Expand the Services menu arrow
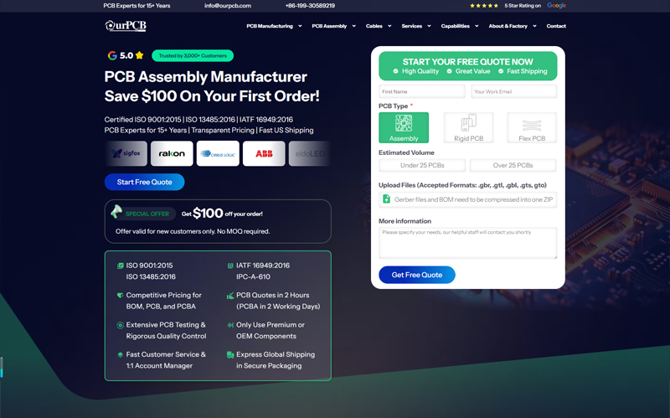The image size is (670, 418). 429,26
